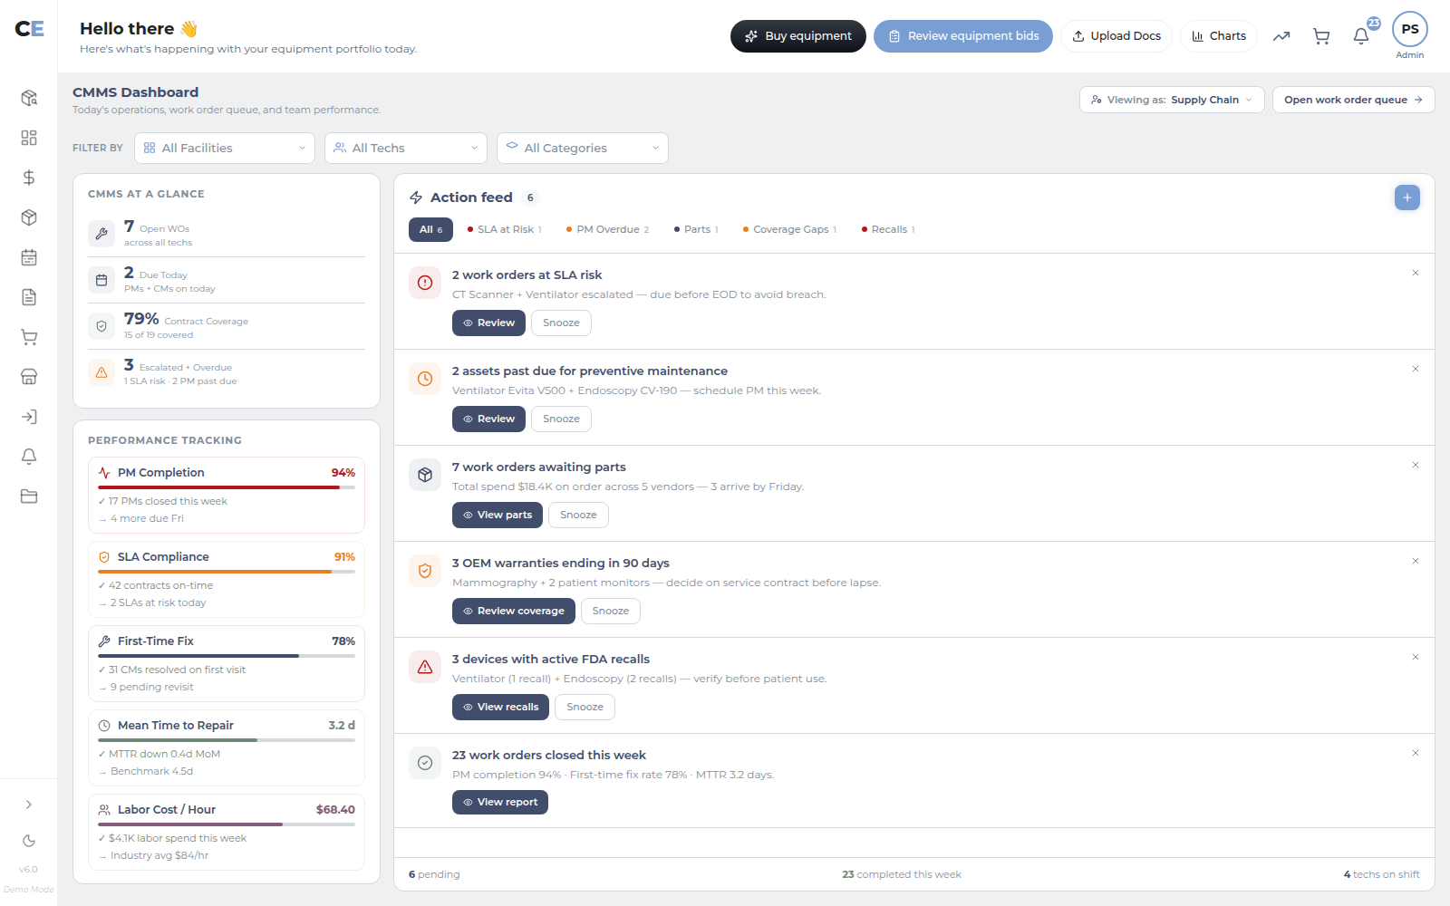Open the All Categories filter dropdown
The width and height of the screenshot is (1450, 906).
[x=583, y=149]
